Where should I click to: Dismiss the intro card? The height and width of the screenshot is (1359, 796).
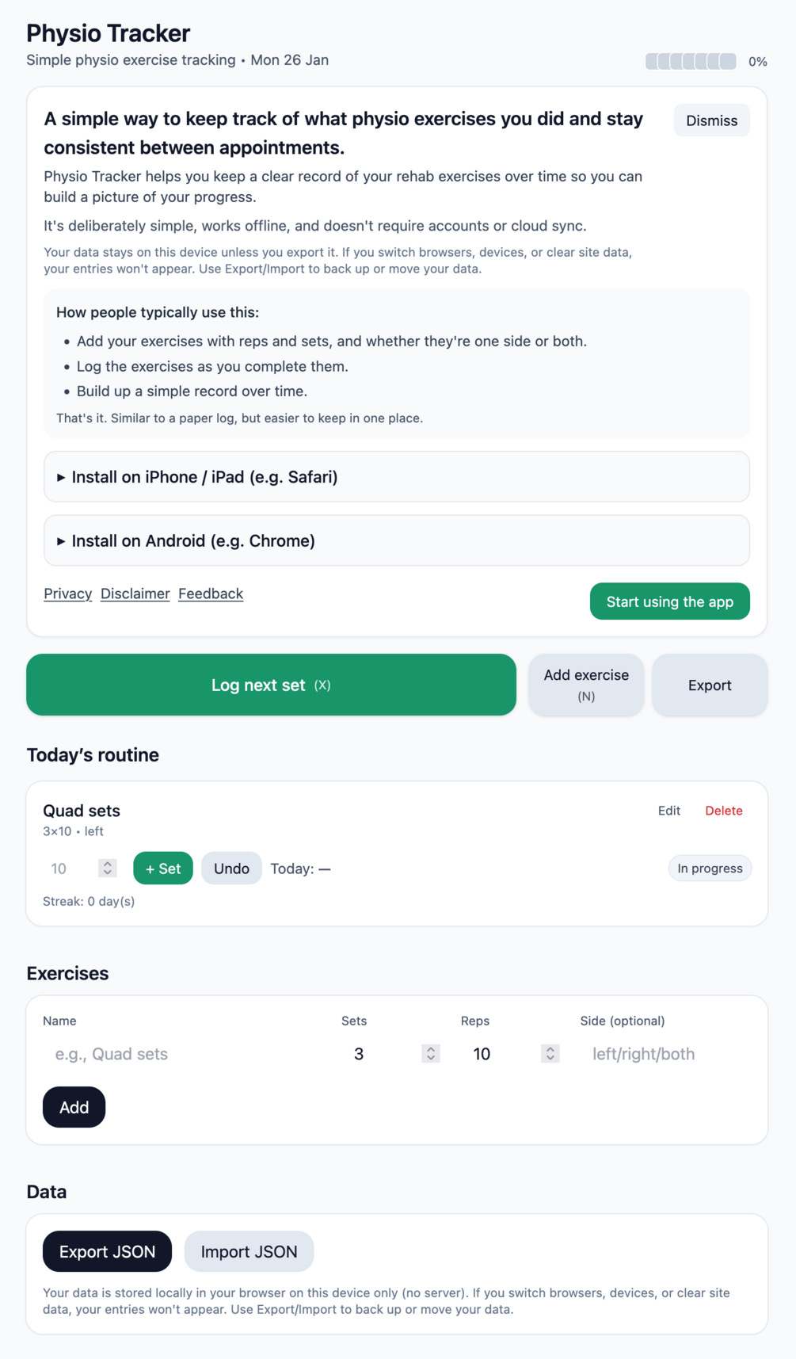coord(711,120)
